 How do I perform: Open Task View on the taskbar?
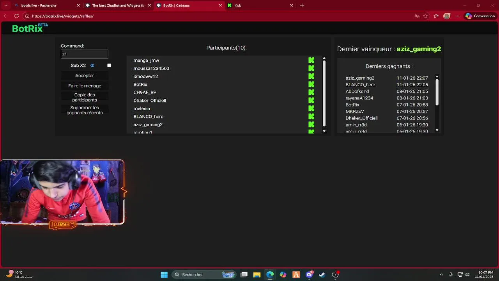pos(244,275)
